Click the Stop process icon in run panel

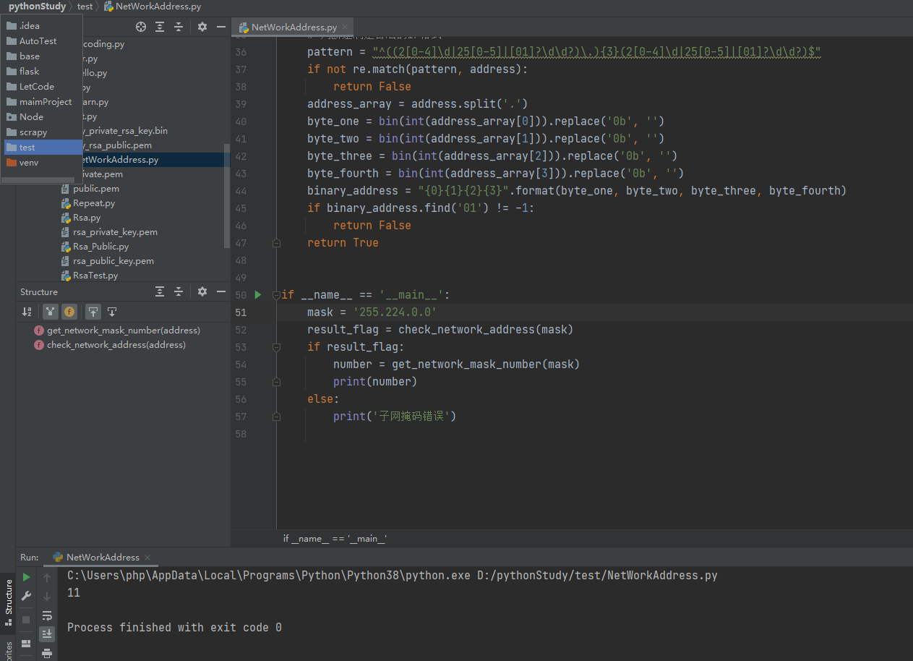pos(26,619)
